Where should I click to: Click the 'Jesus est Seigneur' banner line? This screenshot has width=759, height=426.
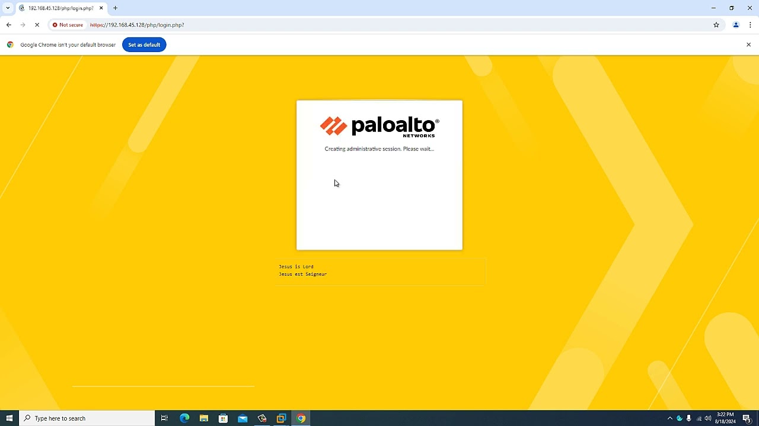[302, 274]
